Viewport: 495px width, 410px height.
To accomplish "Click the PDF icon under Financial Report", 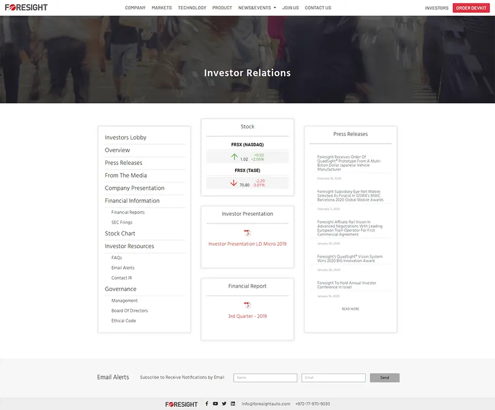I will point(247,305).
